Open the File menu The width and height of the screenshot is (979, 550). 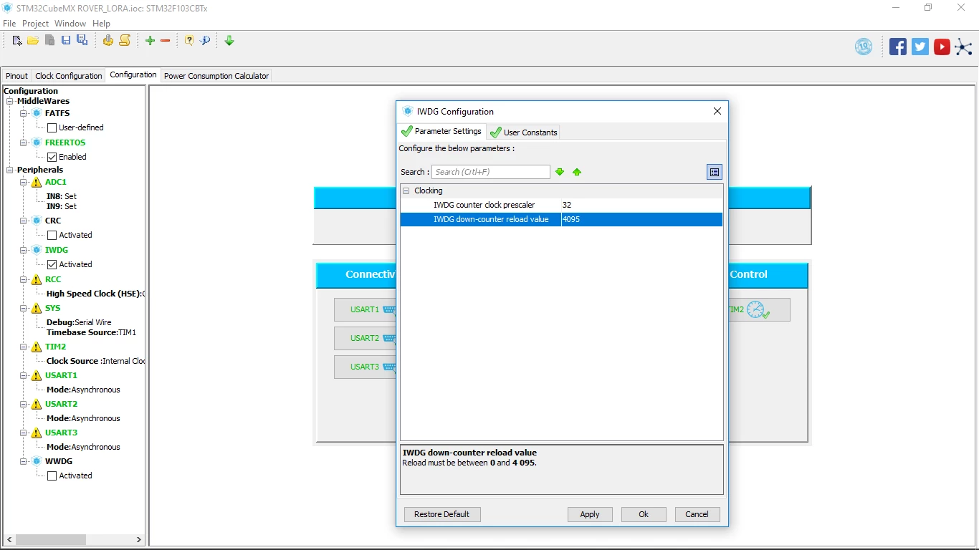9,24
